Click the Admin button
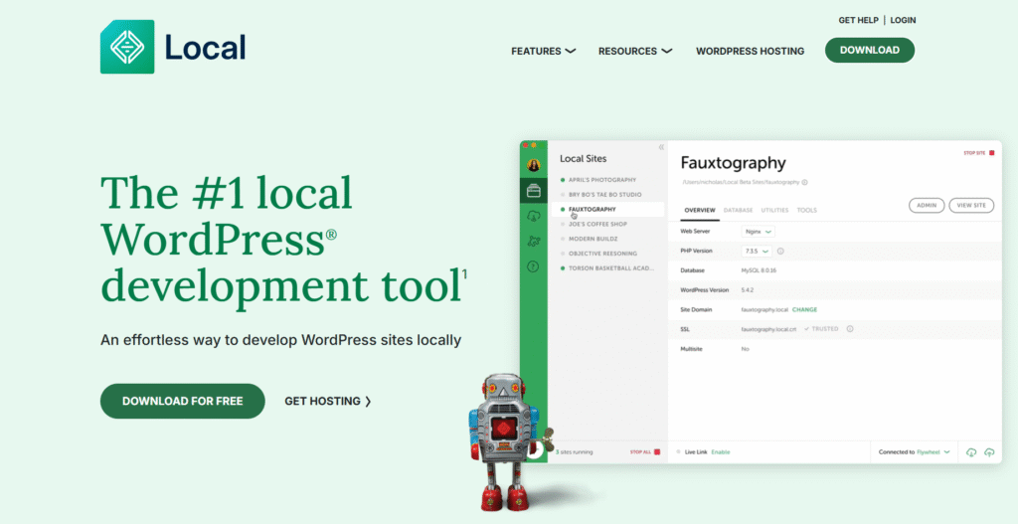Image resolution: width=1018 pixels, height=524 pixels. click(927, 205)
